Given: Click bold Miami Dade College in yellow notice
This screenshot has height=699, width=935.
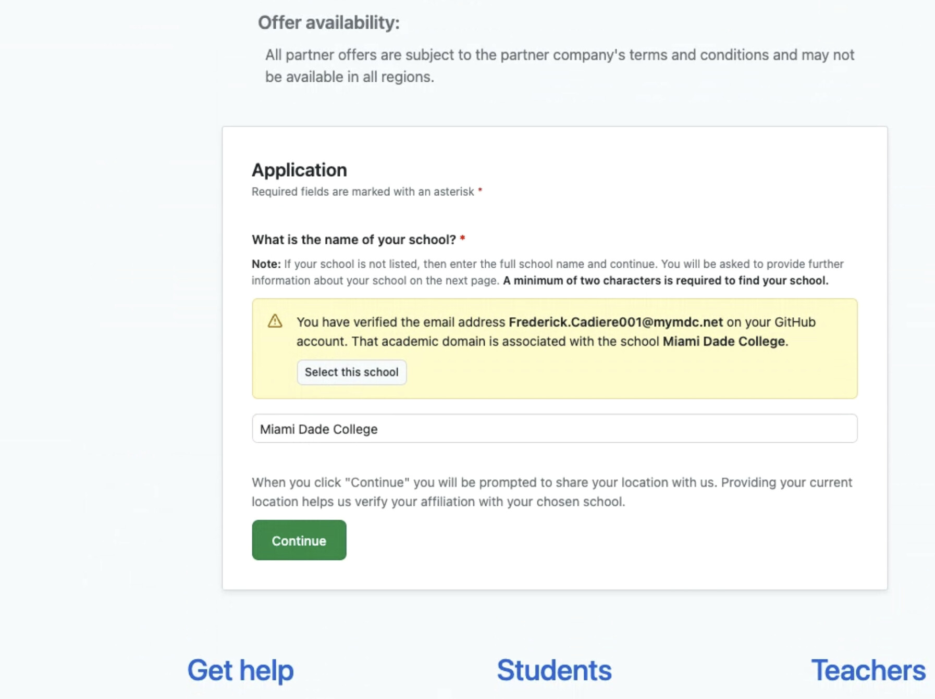Looking at the screenshot, I should click(x=723, y=341).
